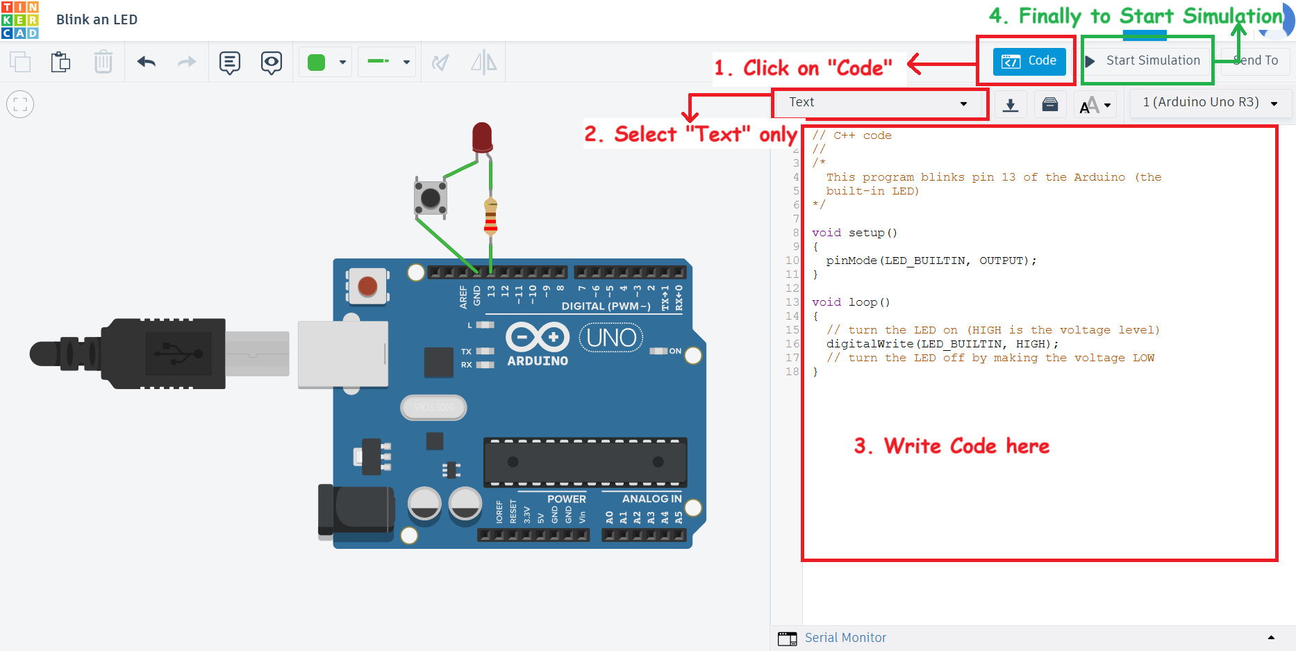Click the Redo arrow
Image resolution: width=1296 pixels, height=651 pixels.
click(x=187, y=62)
